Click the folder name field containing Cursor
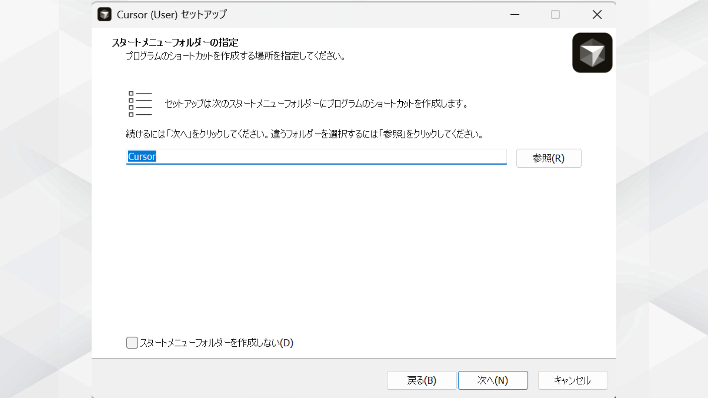708x398 pixels. (x=316, y=157)
